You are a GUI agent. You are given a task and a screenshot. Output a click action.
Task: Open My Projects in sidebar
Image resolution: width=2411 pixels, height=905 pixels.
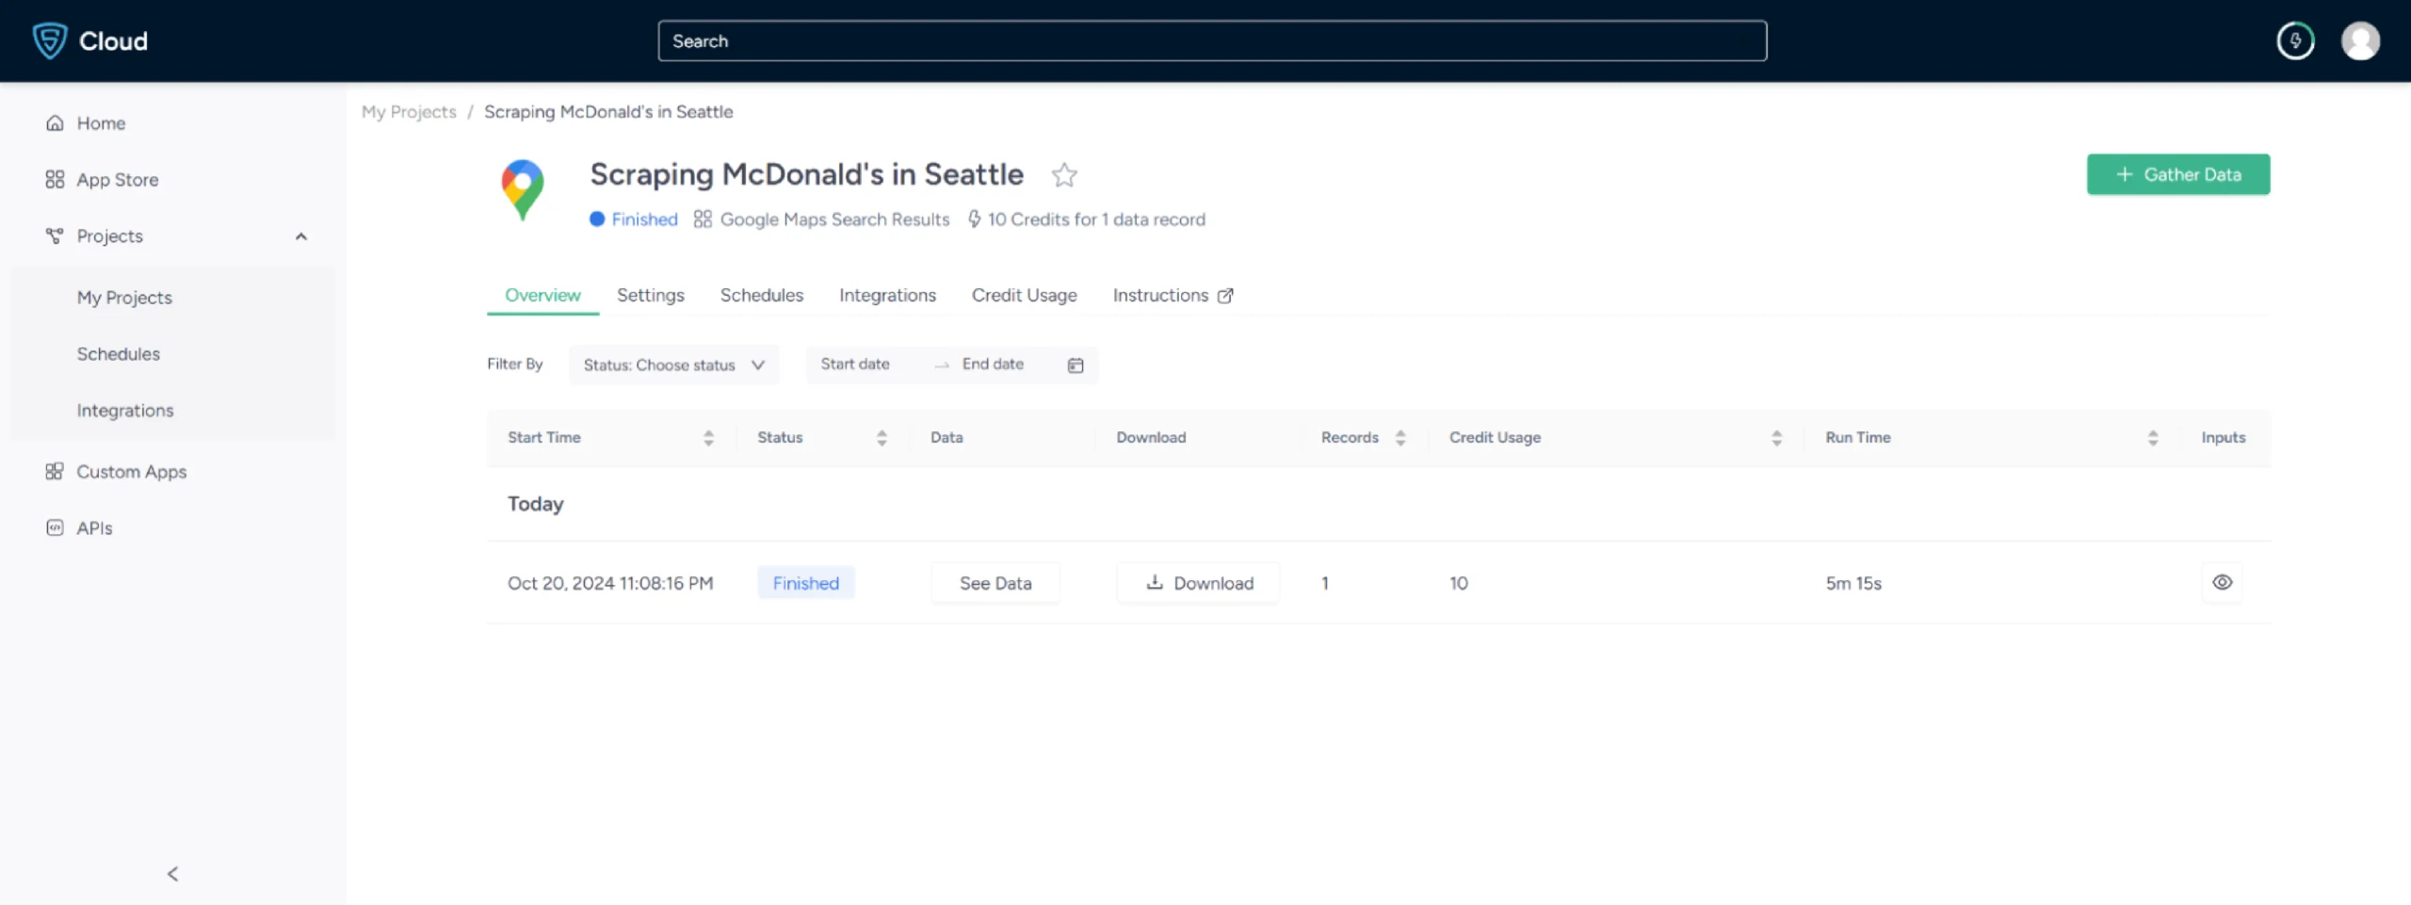(124, 298)
